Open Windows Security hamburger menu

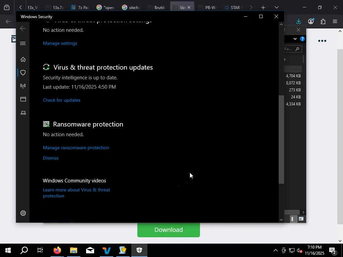click(23, 43)
